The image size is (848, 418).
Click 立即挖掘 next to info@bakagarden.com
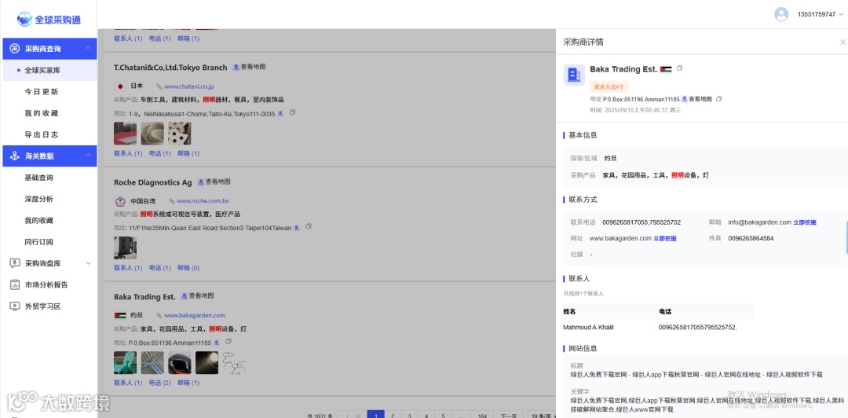click(x=805, y=222)
